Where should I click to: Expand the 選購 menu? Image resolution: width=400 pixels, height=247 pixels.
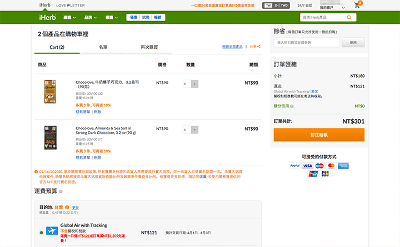(69, 18)
